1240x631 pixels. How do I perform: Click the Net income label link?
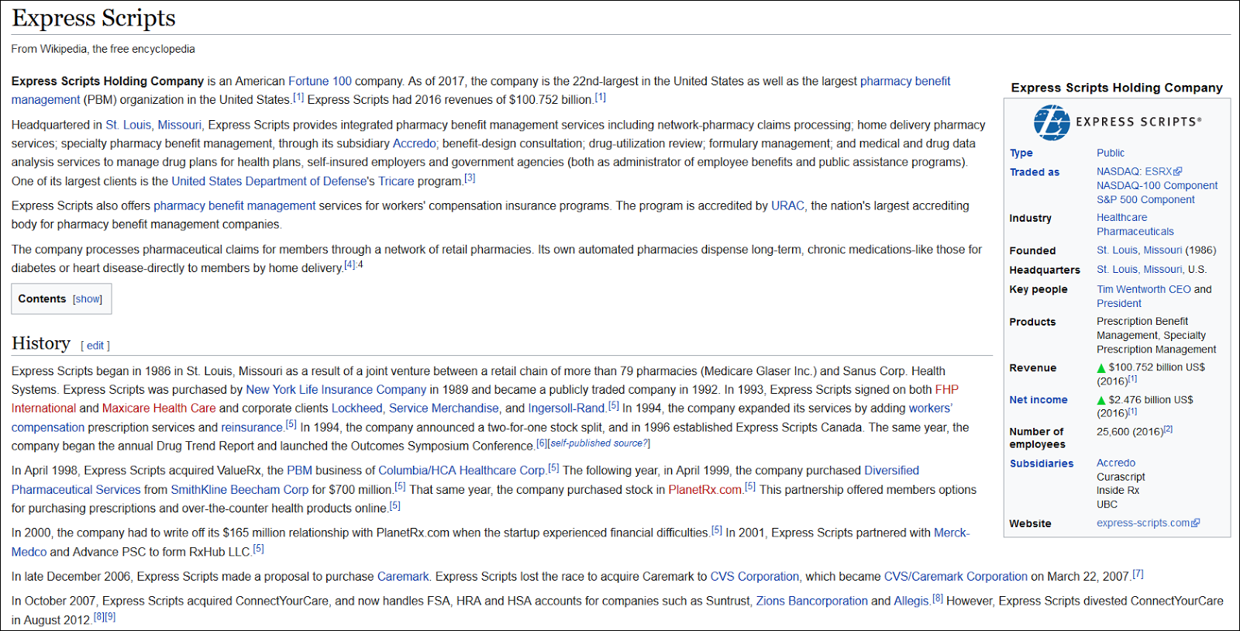point(1038,400)
